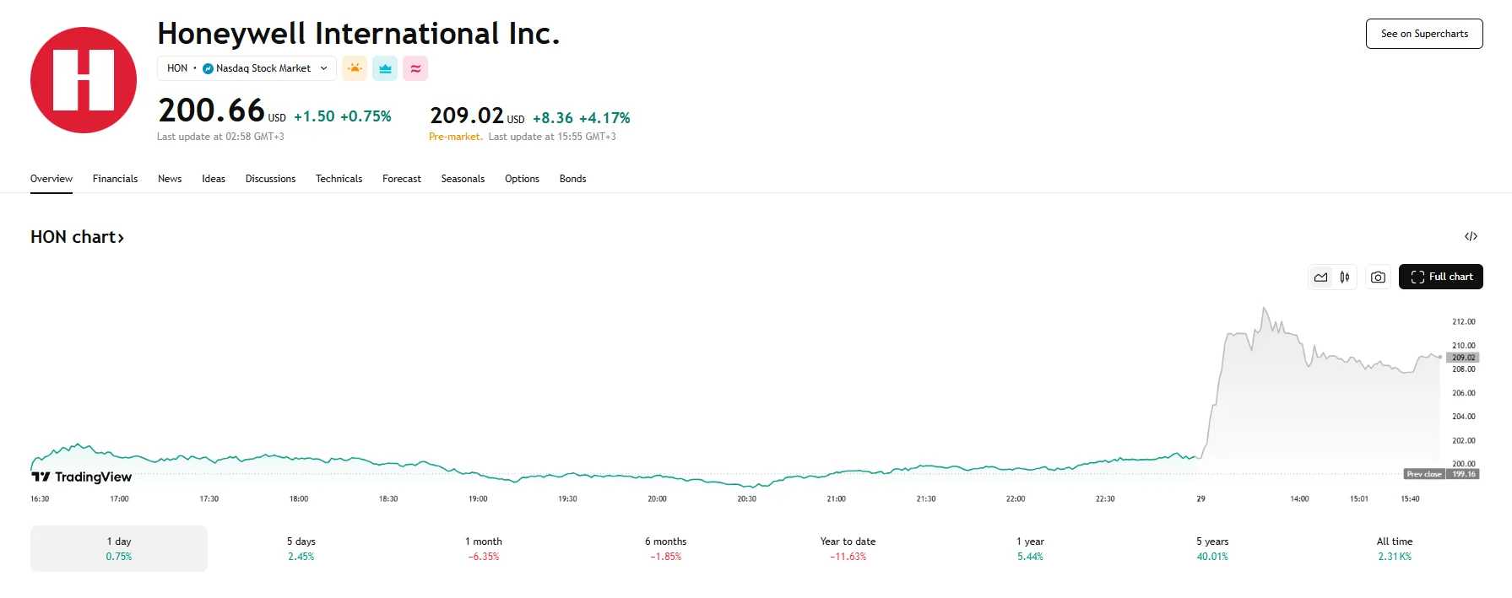The image size is (1512, 598).
Task: Switch to candlestick chart style
Action: (1345, 277)
